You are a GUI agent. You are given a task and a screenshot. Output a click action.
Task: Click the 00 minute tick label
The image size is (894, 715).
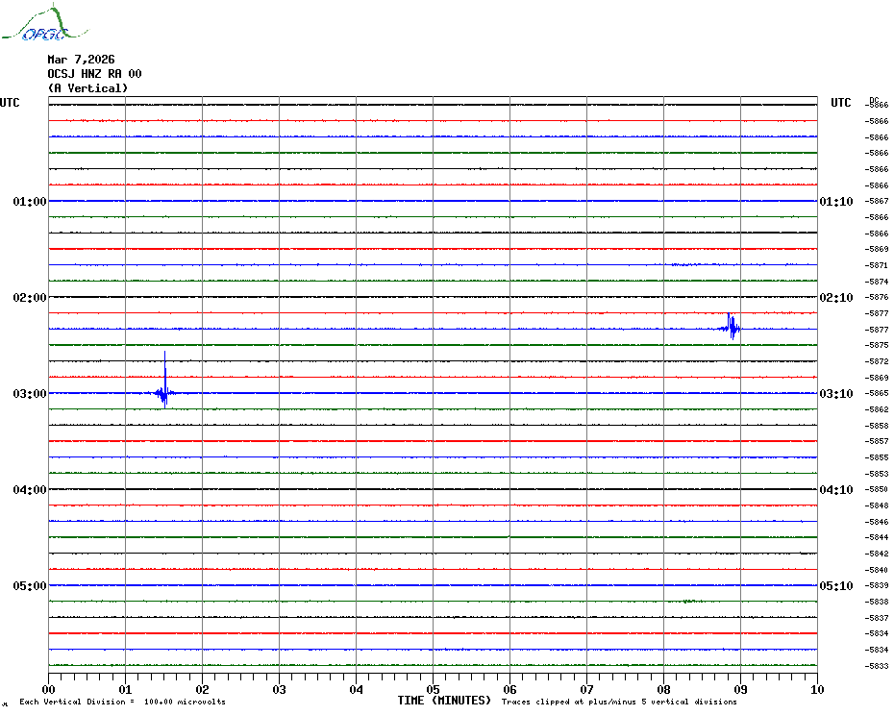click(49, 689)
